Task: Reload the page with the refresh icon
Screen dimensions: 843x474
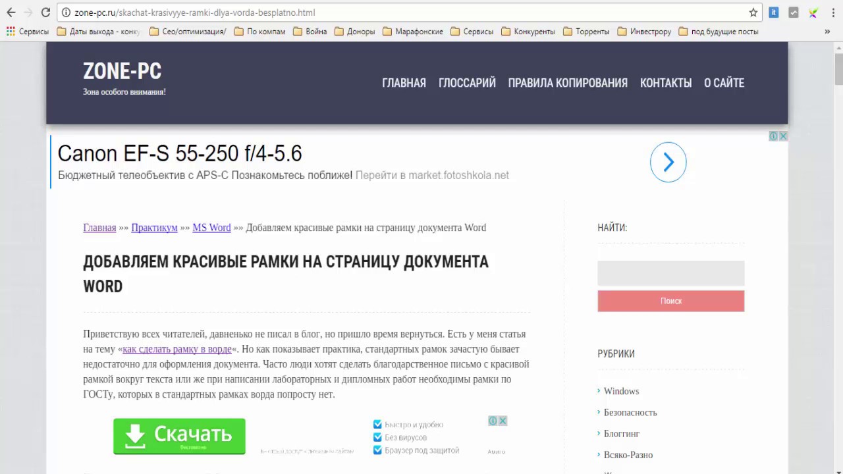Action: (45, 13)
